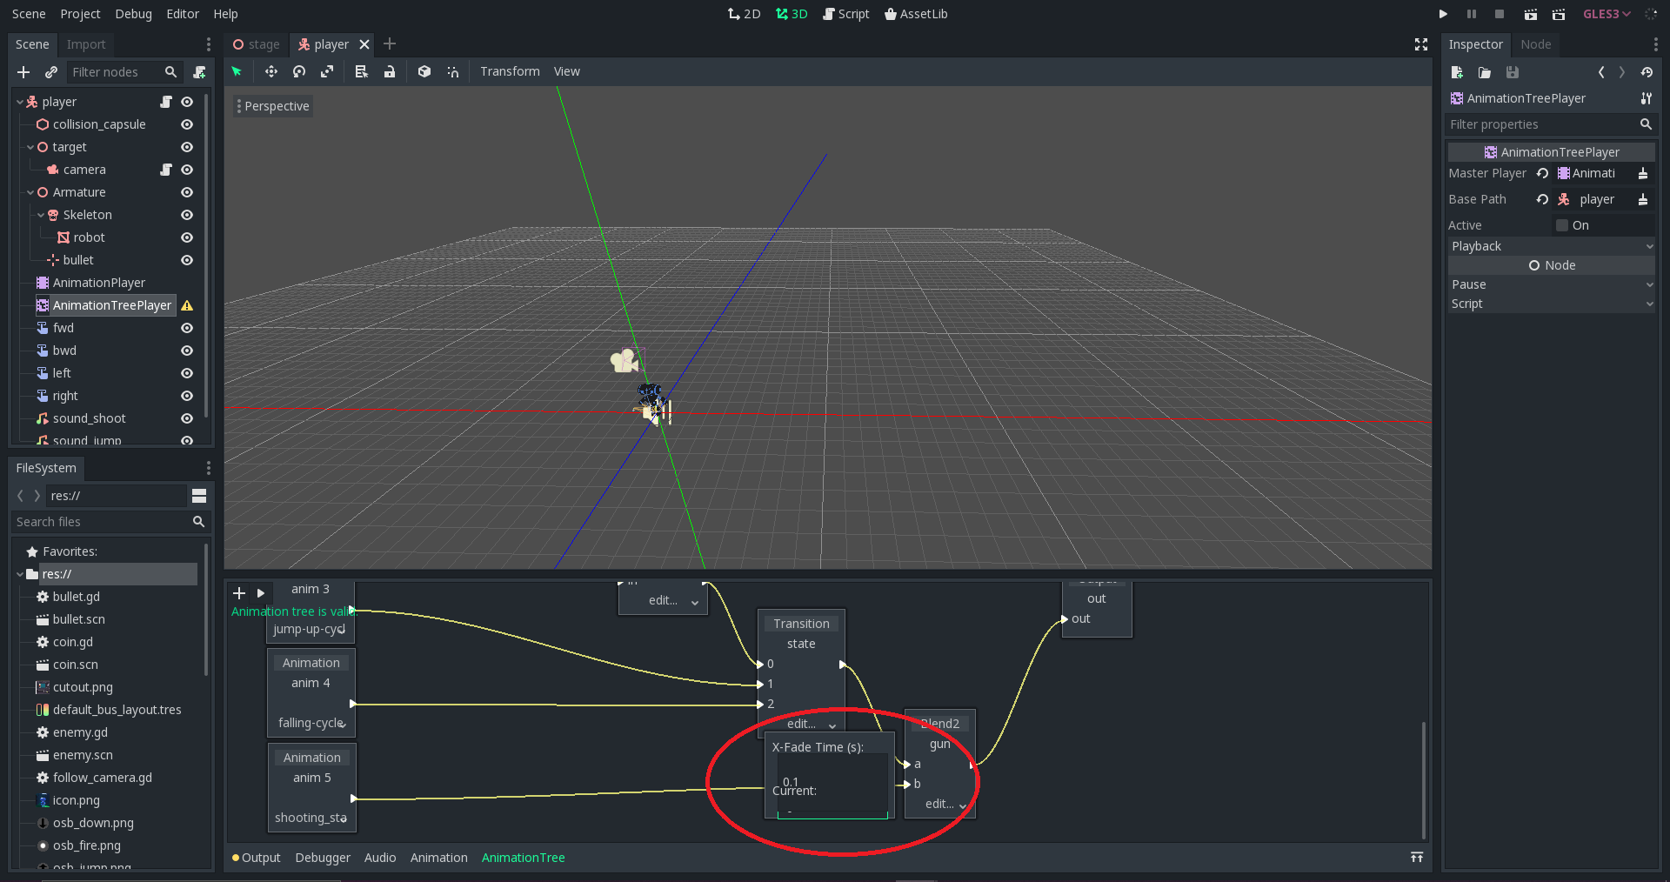Screen dimensions: 1670x882
Task: Toggle visibility of the robot node
Action: pos(187,237)
